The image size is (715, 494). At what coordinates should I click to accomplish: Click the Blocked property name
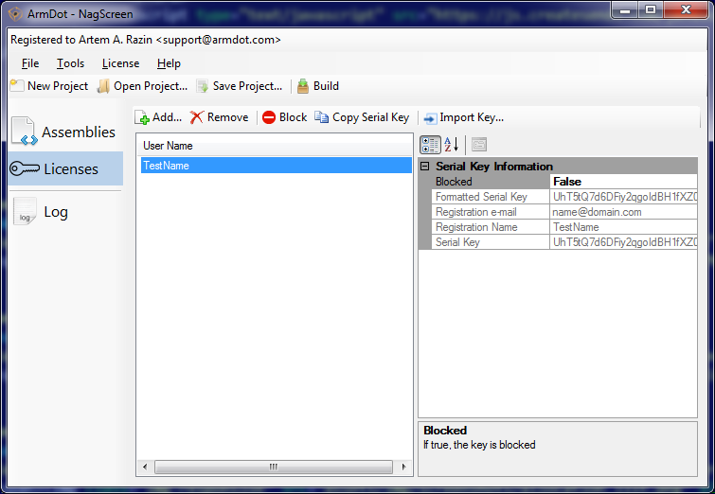click(x=454, y=182)
